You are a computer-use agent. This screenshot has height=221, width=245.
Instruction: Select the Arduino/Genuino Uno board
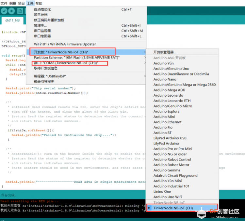coord(182,69)
